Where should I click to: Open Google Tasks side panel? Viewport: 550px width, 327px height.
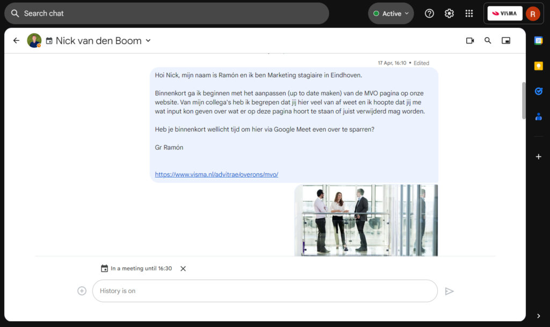click(538, 91)
